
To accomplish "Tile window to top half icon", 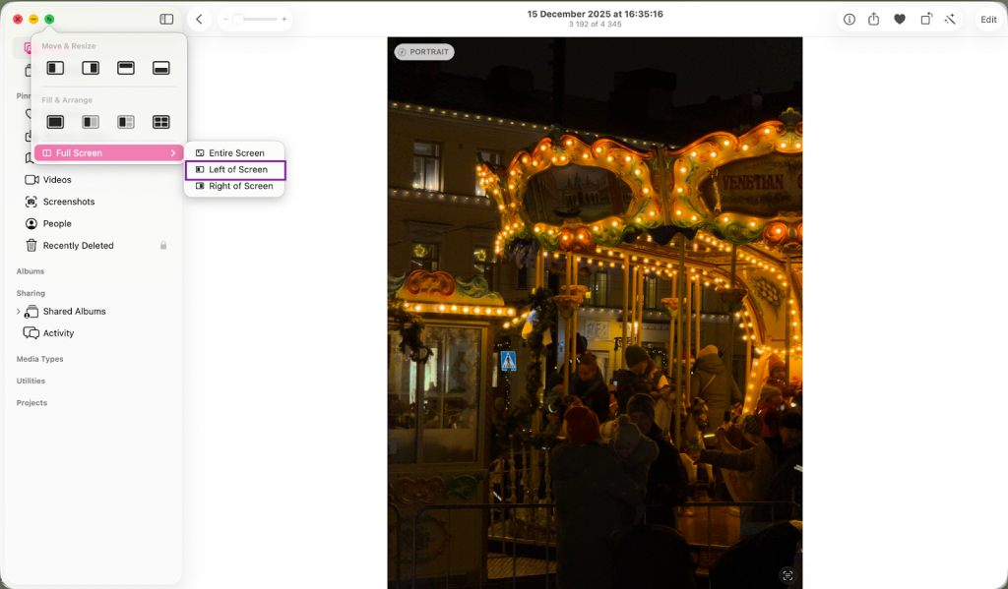I will pos(126,68).
